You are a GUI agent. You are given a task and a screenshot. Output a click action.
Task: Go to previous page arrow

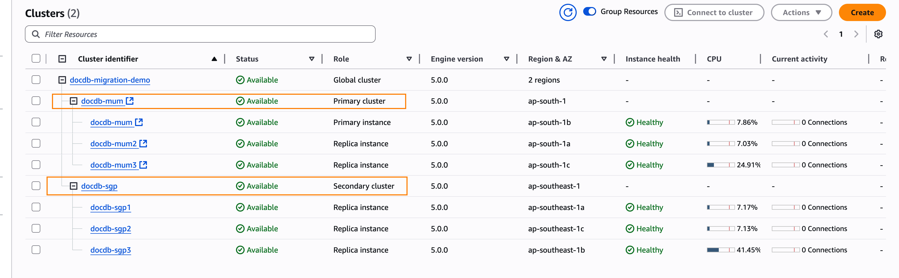(x=826, y=34)
